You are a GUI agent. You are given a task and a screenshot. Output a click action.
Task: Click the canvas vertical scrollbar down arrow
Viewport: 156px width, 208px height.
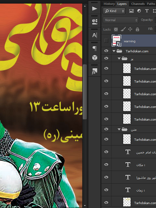click(x=85, y=205)
